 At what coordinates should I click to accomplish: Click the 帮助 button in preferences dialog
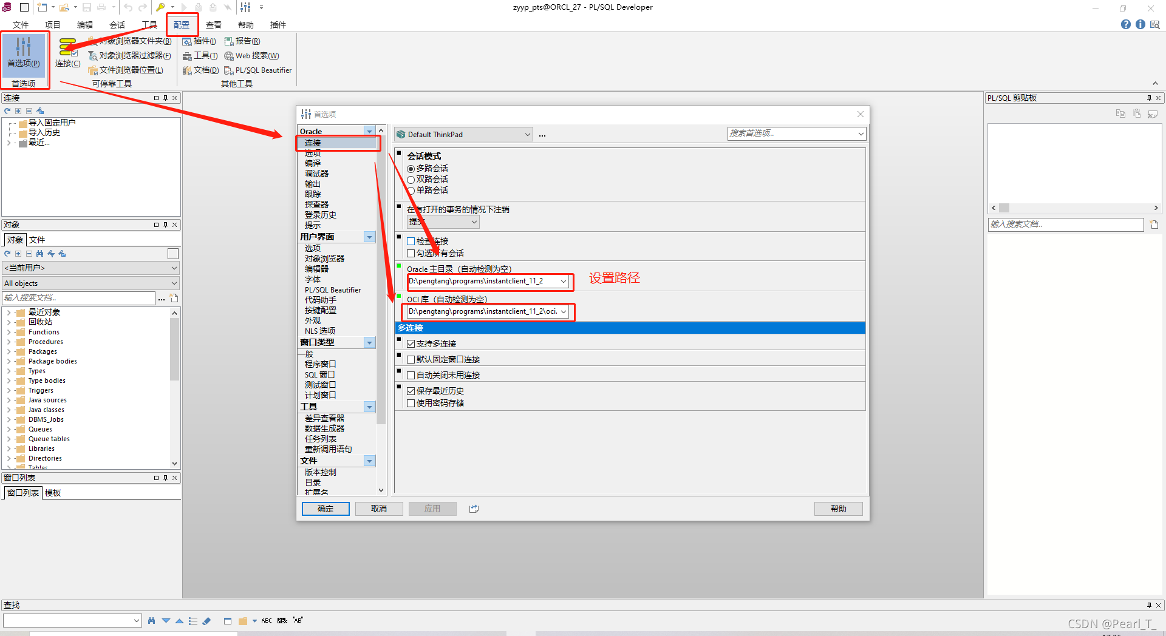pyautogui.click(x=838, y=509)
